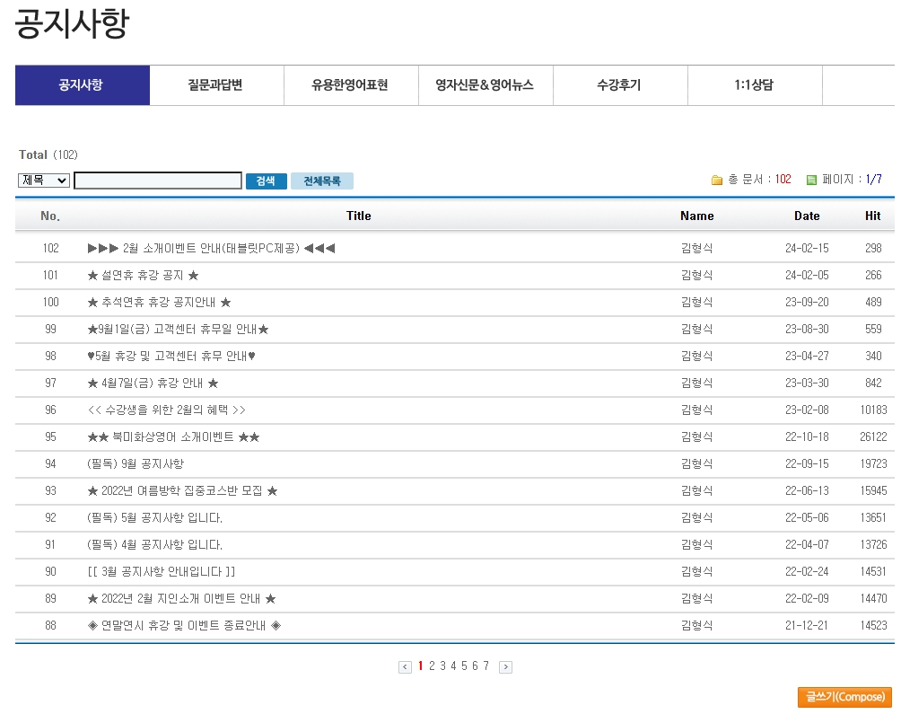
Task: Open the 유용한영어표현 tab
Action: click(351, 85)
